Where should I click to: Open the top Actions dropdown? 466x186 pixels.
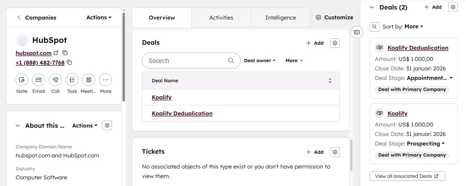tap(99, 17)
